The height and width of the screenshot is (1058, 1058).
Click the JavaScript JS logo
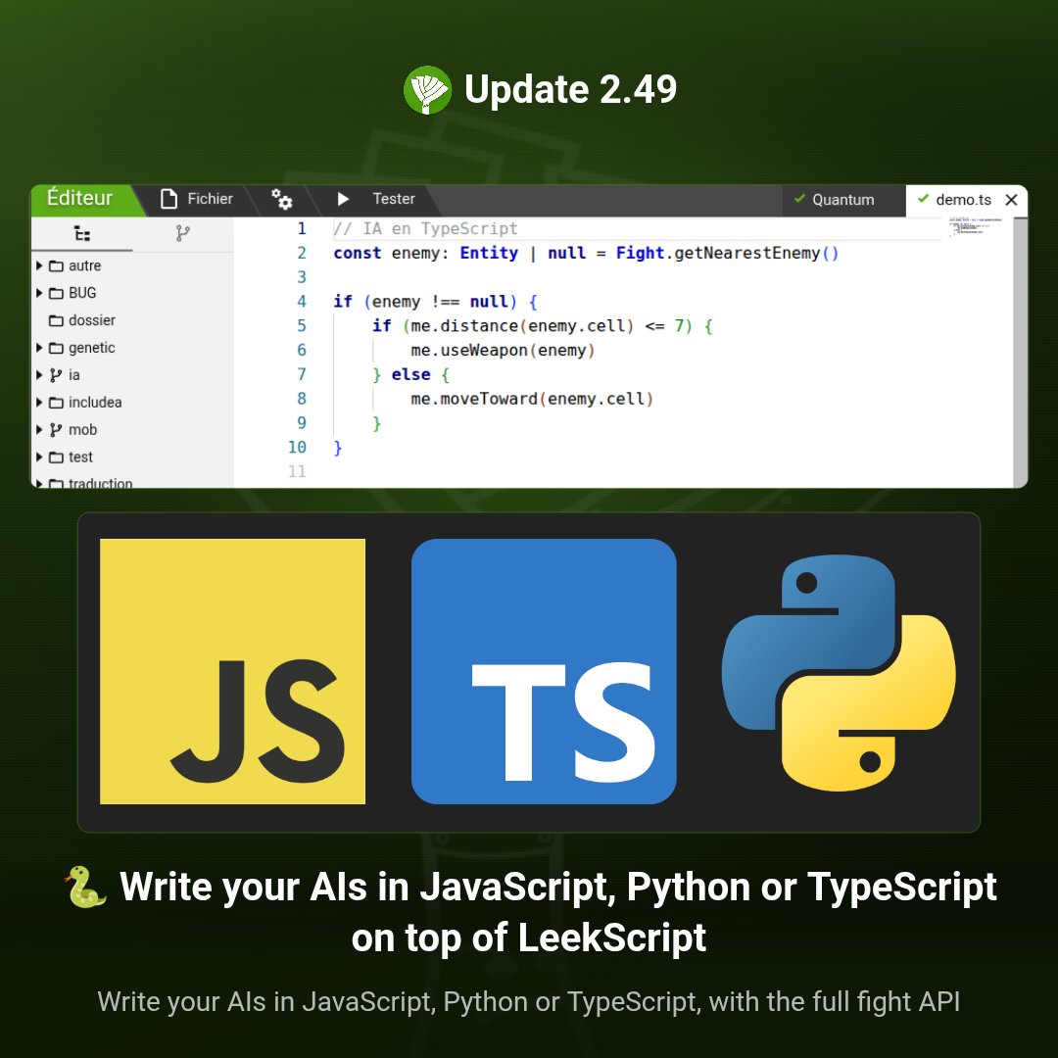(233, 671)
